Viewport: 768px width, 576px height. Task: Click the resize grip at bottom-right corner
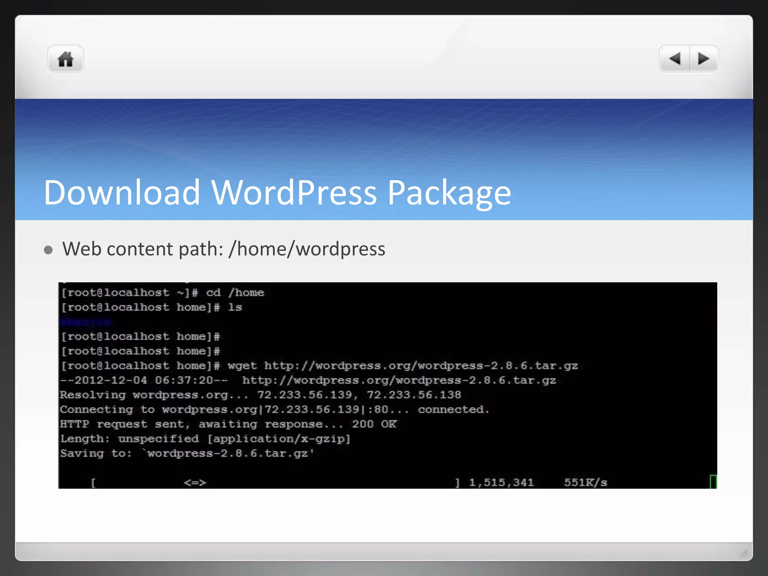(x=744, y=552)
